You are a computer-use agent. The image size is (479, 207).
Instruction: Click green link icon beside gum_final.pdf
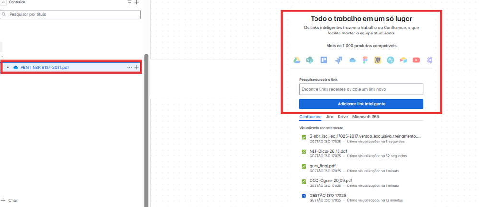304,166
